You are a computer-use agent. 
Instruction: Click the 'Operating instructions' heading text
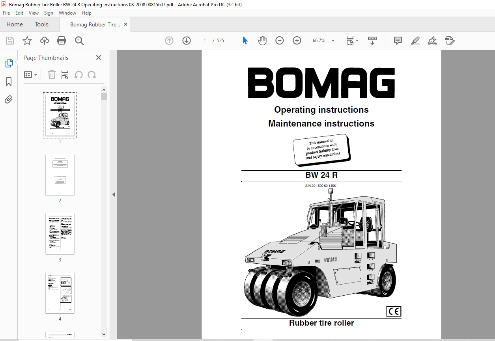tap(321, 110)
